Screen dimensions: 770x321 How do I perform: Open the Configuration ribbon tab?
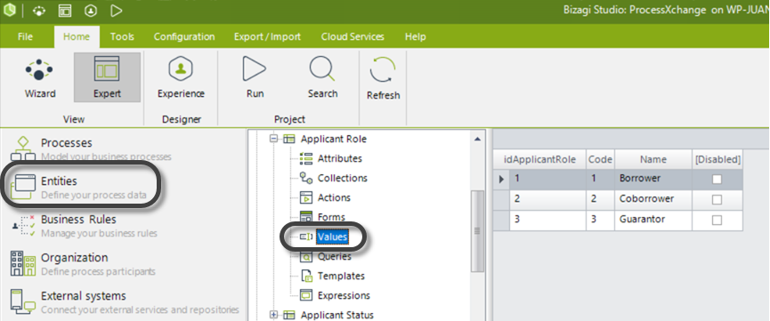[184, 36]
